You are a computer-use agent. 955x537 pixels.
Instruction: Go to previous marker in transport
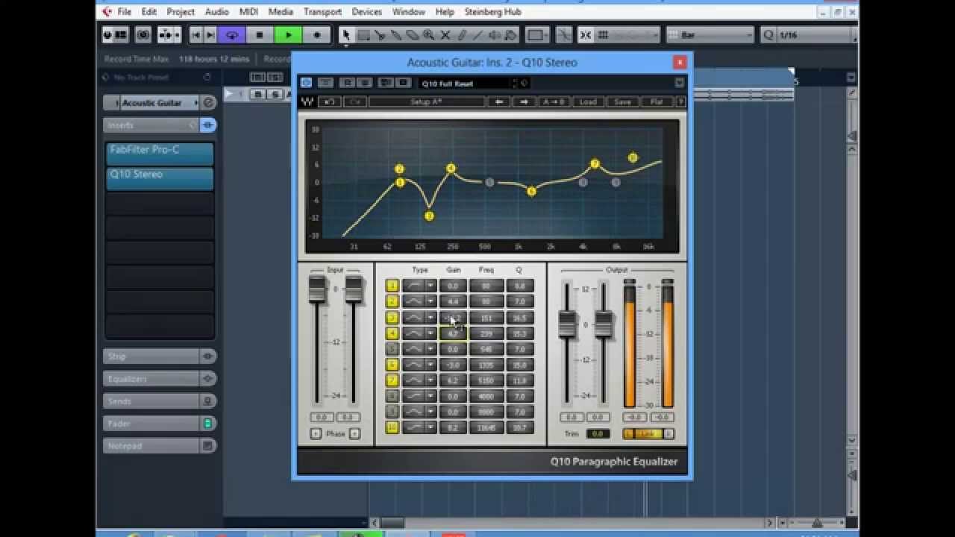click(x=196, y=34)
